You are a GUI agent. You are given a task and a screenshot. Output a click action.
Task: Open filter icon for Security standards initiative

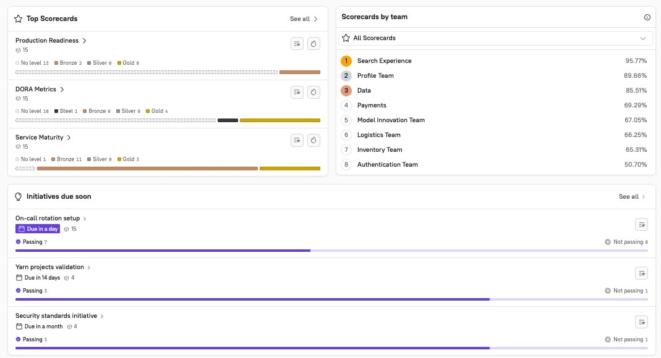click(641, 322)
